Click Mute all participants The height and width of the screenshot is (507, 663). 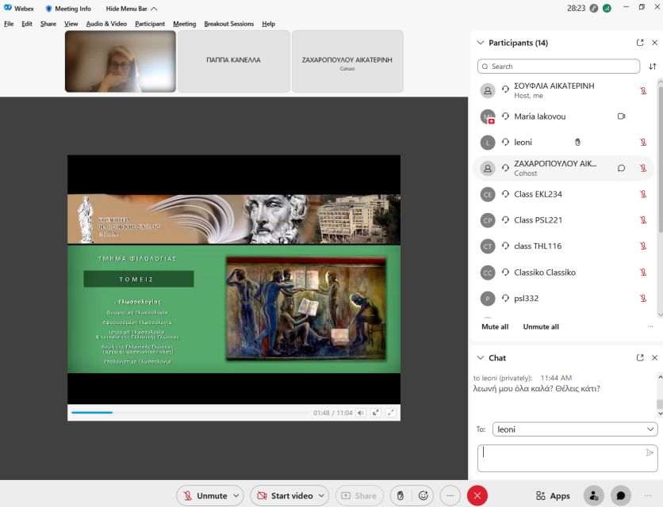pos(495,326)
